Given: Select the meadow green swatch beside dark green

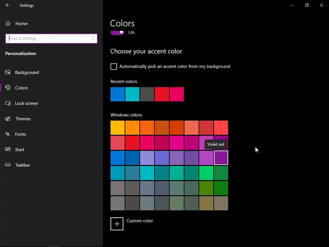Looking at the screenshot, I should [206, 188].
